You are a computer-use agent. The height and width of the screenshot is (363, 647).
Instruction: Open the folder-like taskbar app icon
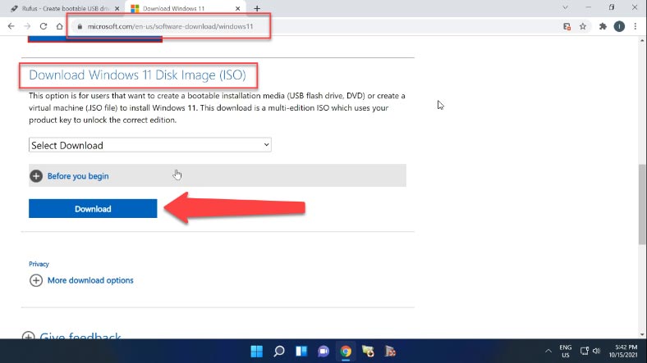pos(368,352)
